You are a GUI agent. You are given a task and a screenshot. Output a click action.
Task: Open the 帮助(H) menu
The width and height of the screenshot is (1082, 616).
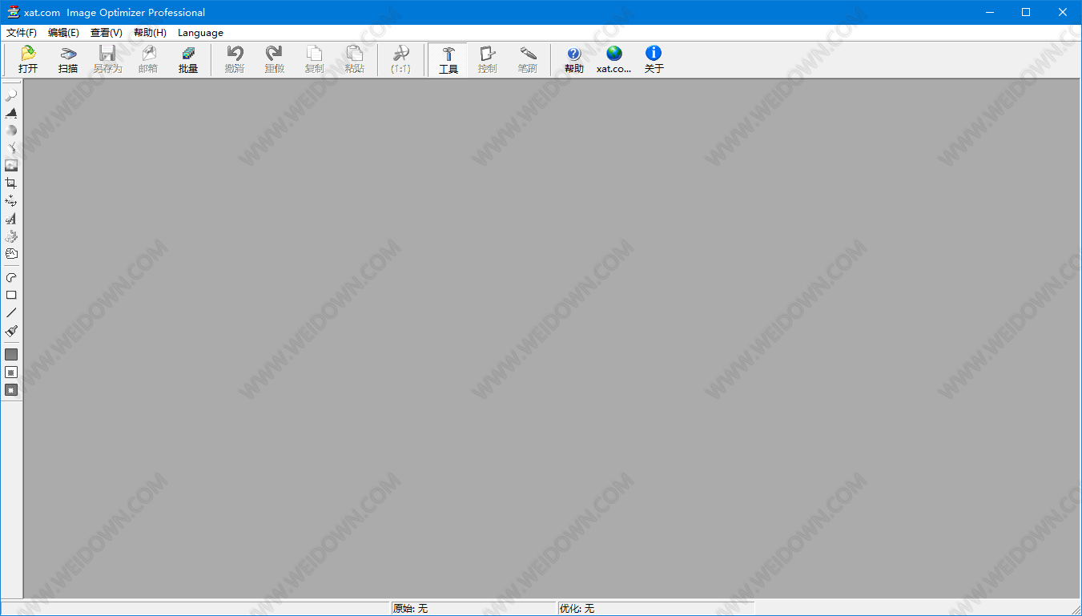(150, 33)
